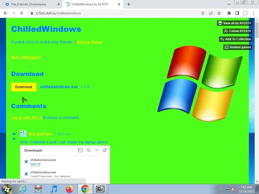Open the tab search dropdown arrow
Image resolution: width=259 pixels, height=194 pixels.
pos(229,4)
